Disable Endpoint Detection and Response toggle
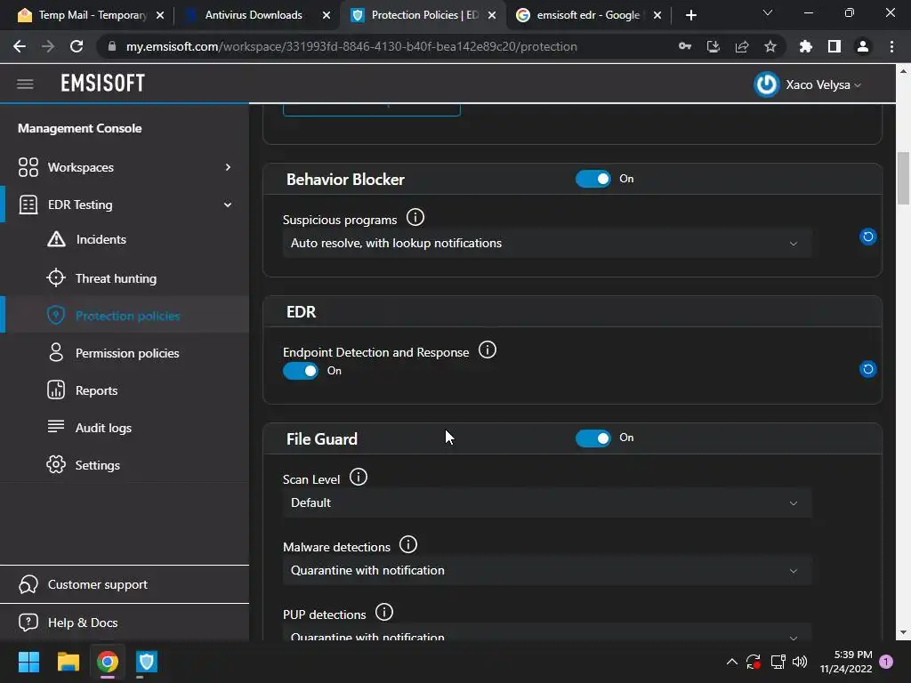Viewport: 911px width, 683px height. [x=301, y=371]
